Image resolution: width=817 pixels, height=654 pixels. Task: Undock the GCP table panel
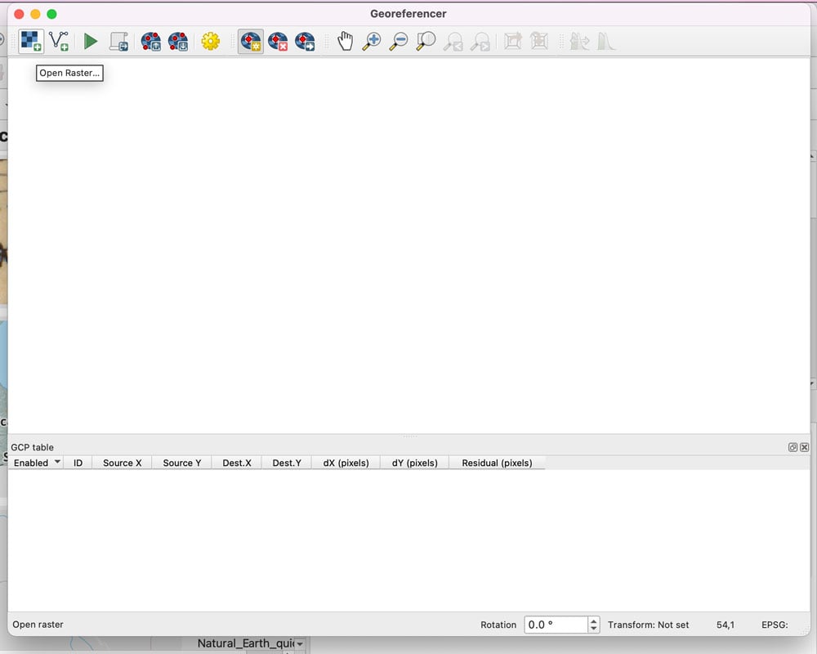click(792, 447)
